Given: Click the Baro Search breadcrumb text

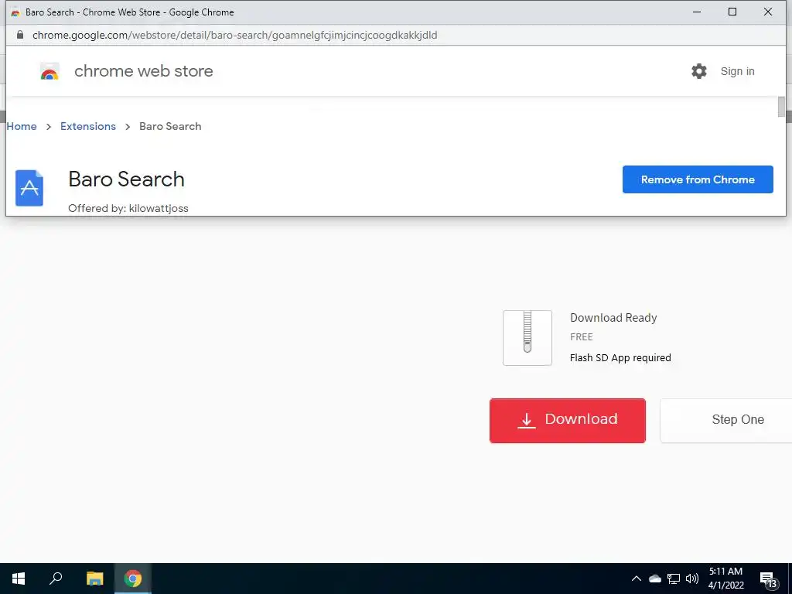Looking at the screenshot, I should 170,126.
